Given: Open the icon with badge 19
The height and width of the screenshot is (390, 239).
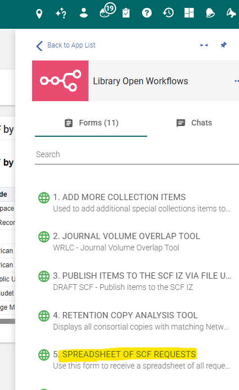Looking at the screenshot, I should 107,11.
